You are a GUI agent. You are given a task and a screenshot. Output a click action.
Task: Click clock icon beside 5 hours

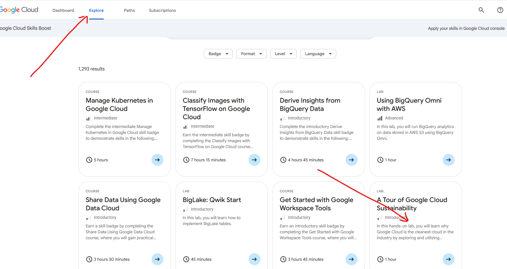[89, 160]
